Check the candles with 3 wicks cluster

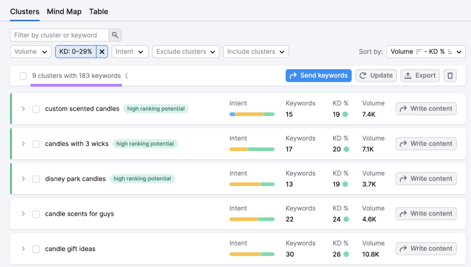click(36, 144)
